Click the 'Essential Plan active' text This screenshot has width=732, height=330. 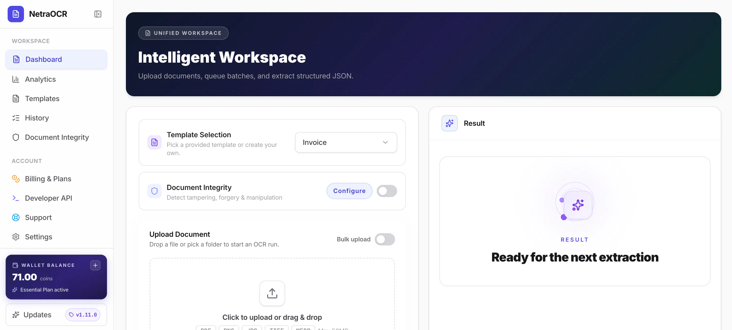click(x=44, y=290)
